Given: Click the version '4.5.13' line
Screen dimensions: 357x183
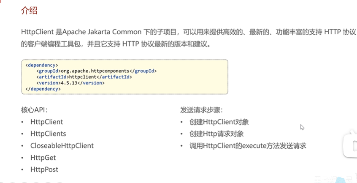Looking at the screenshot, I should point(70,83).
